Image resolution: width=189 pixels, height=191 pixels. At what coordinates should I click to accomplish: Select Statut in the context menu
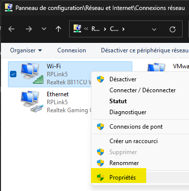[118, 101]
